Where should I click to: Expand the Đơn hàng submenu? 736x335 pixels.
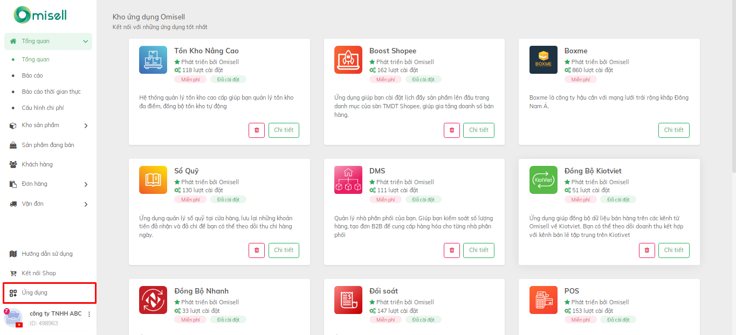pos(86,185)
